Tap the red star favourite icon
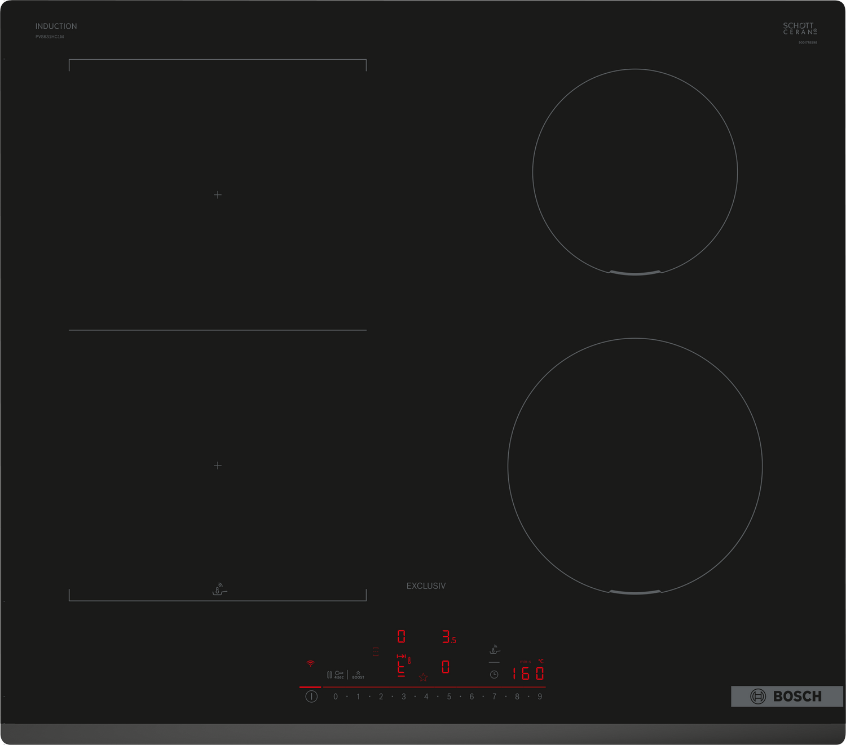Viewport: 846px width, 745px height. click(423, 677)
